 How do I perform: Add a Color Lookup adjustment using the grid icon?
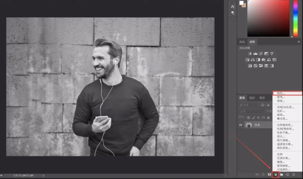click(x=274, y=60)
